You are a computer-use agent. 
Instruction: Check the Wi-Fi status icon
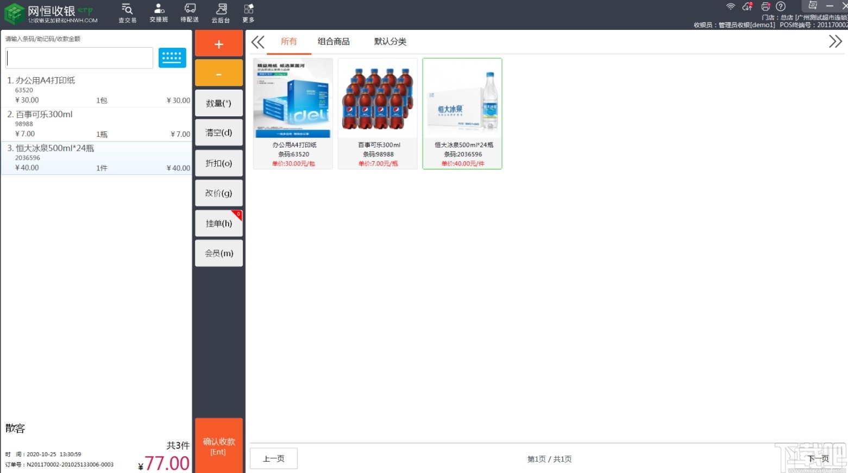click(730, 7)
